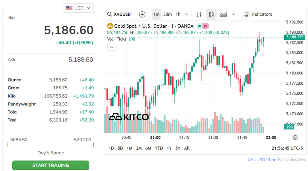This screenshot has width=308, height=171.
Task: Open the Indicators panel
Action: click(x=258, y=14)
